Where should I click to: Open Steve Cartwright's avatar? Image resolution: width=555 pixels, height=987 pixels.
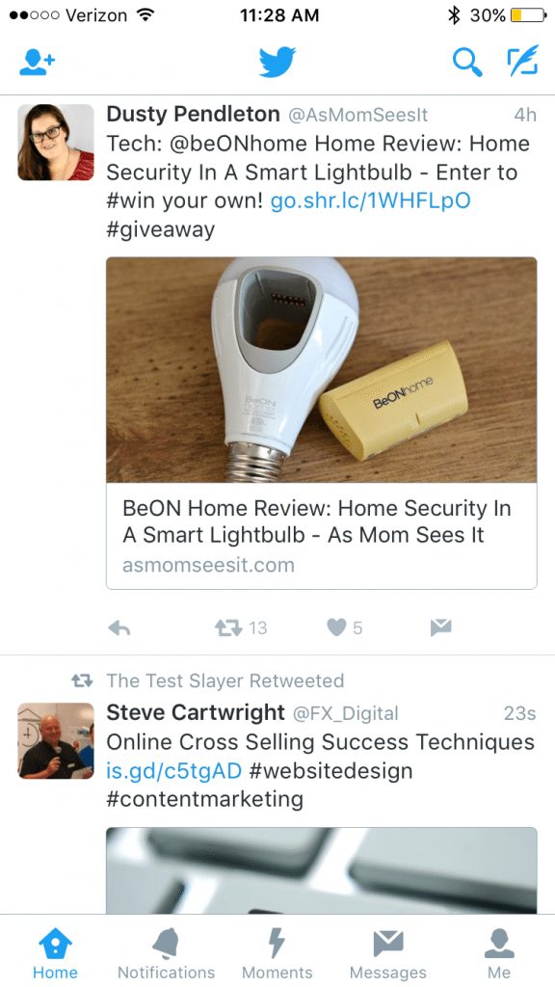click(x=55, y=740)
